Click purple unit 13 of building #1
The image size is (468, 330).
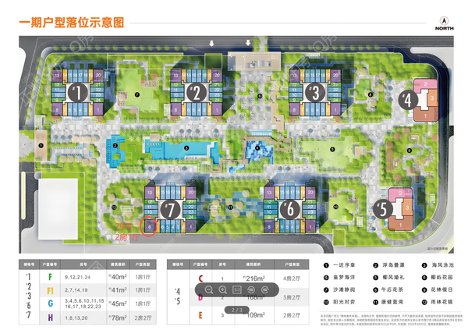click(57, 75)
